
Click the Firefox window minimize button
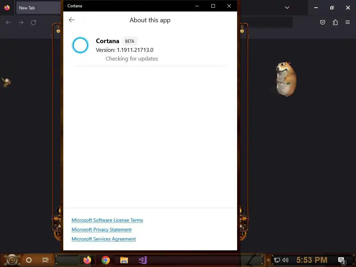click(x=316, y=8)
